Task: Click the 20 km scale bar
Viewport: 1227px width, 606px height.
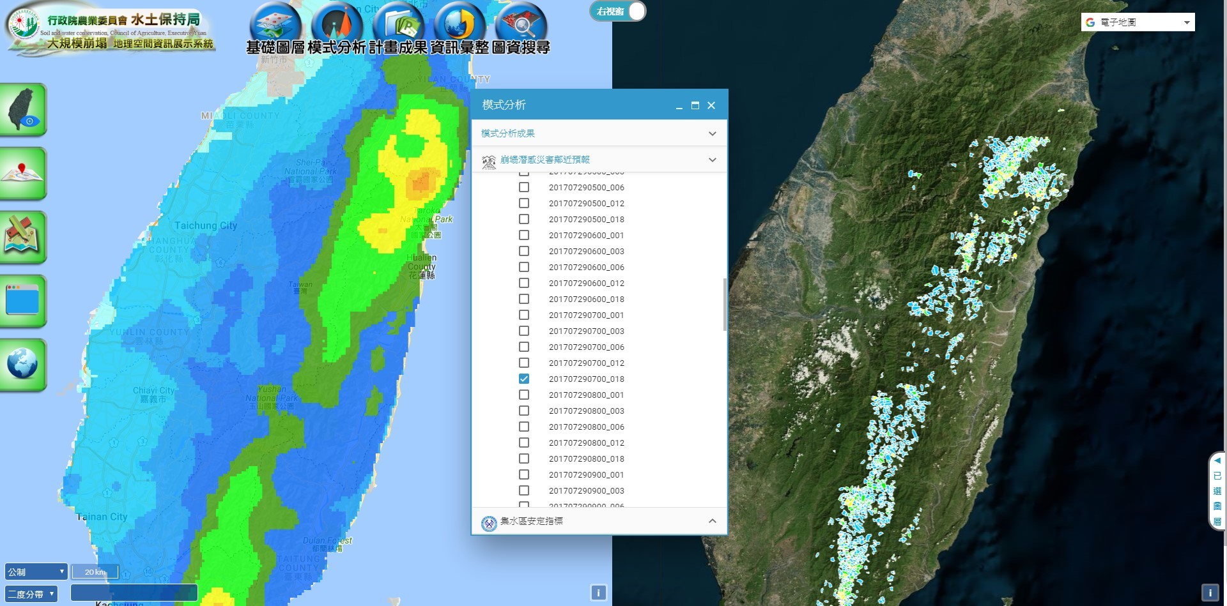Action: pyautogui.click(x=95, y=572)
